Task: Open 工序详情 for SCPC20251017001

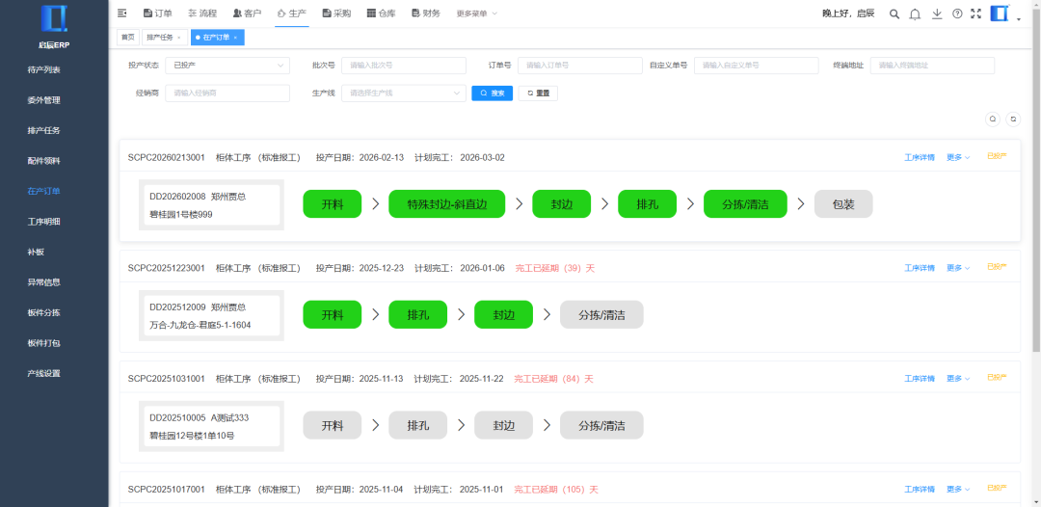Action: (920, 489)
